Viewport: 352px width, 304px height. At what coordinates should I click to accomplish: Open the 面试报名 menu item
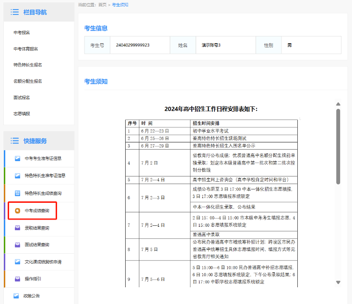coord(22,97)
